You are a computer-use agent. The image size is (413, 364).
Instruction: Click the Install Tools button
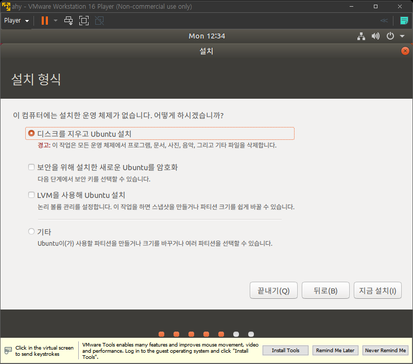[x=285, y=350]
